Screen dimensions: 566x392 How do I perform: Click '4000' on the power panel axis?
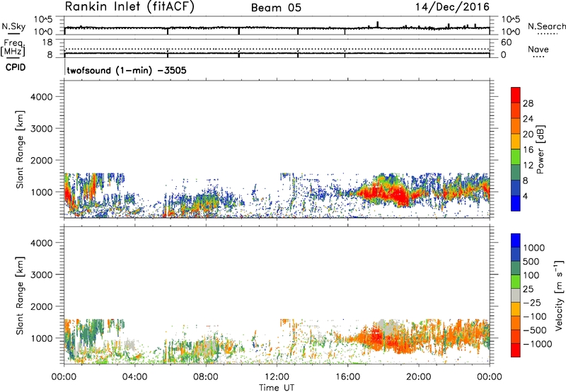tap(42, 97)
